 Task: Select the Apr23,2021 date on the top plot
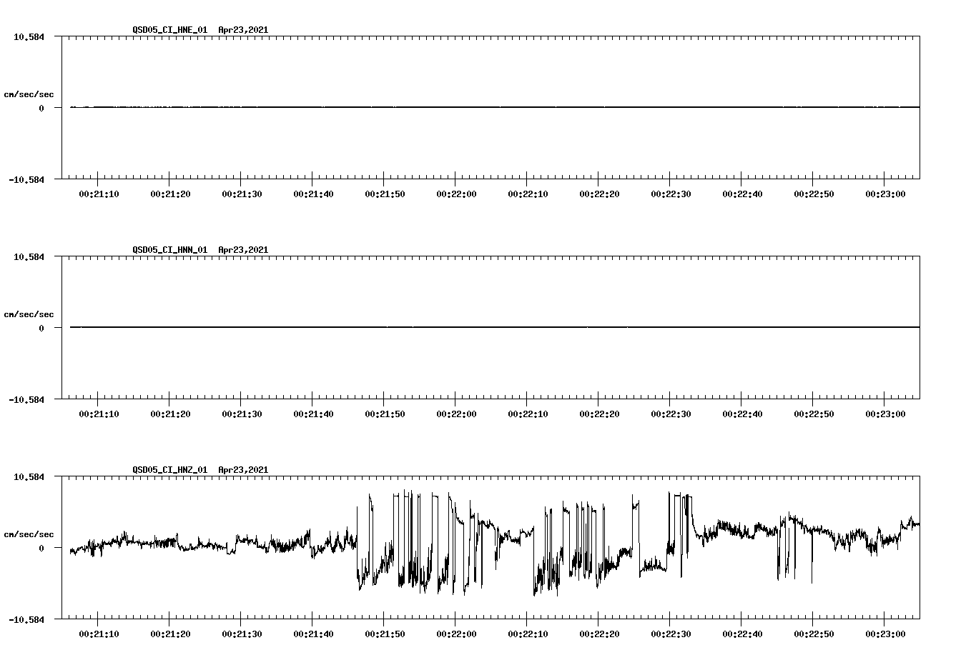[x=243, y=30]
